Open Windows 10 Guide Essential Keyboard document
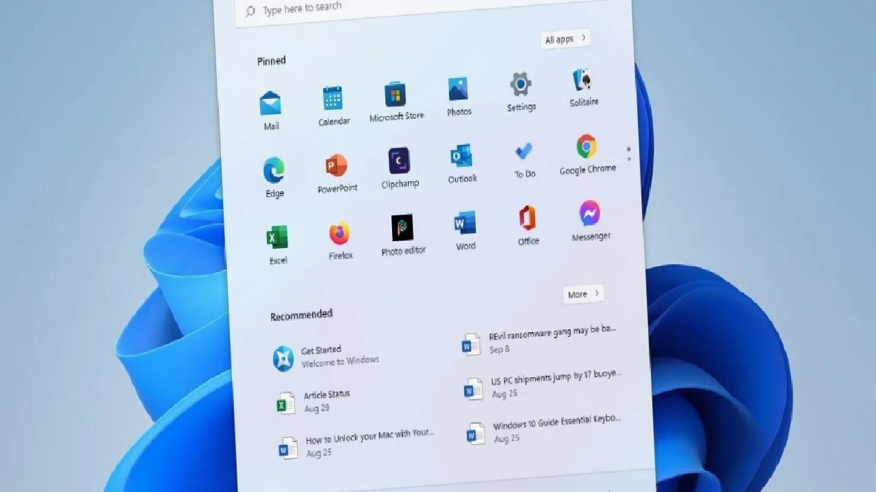876x492 pixels. tap(545, 430)
